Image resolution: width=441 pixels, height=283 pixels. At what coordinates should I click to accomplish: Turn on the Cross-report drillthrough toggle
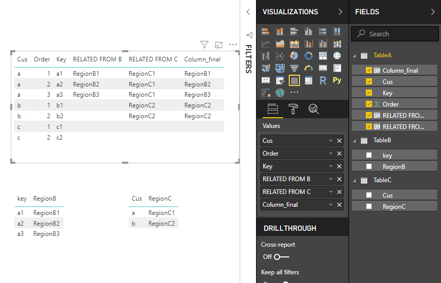(281, 257)
